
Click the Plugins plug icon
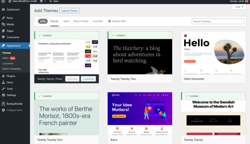3,76
